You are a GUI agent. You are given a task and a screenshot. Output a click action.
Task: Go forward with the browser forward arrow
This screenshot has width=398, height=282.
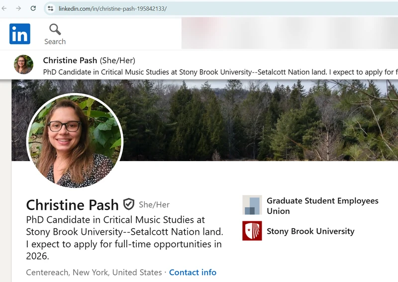point(18,8)
